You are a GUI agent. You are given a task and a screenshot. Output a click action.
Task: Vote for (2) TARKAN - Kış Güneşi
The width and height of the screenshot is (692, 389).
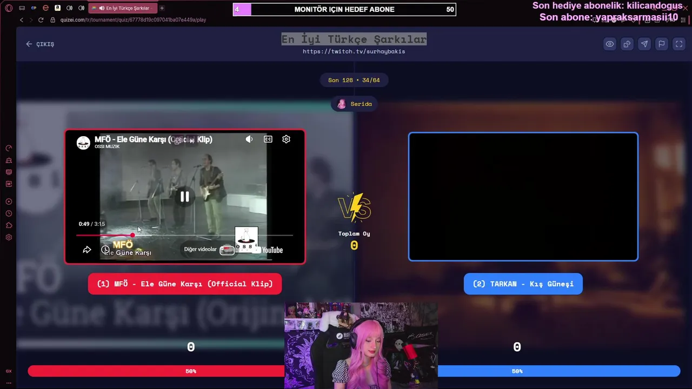point(523,284)
